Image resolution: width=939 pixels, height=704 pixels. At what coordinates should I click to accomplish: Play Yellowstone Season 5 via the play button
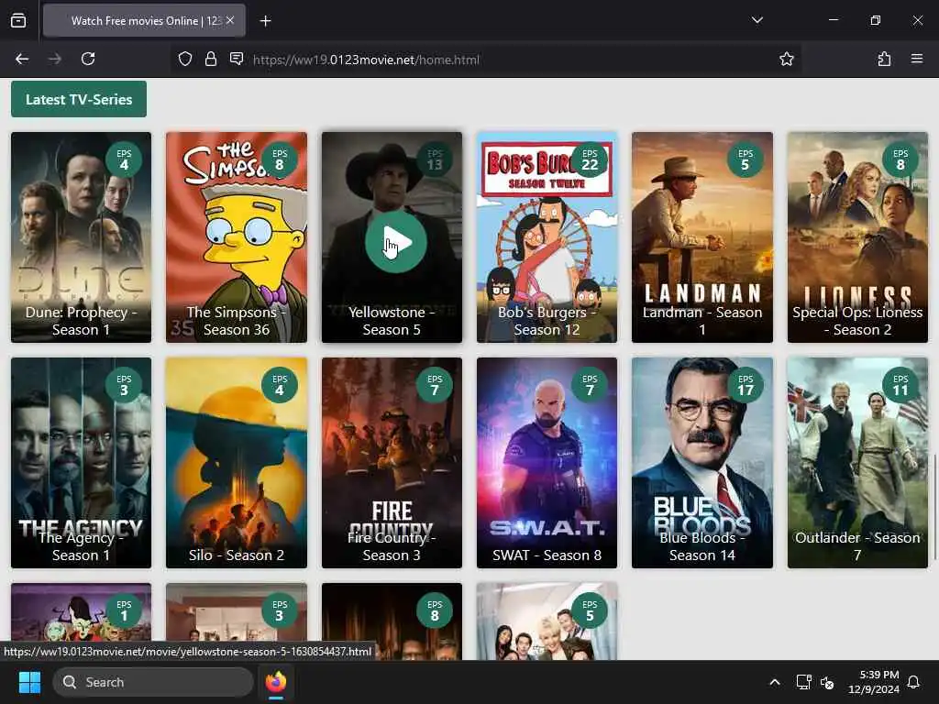pos(395,242)
